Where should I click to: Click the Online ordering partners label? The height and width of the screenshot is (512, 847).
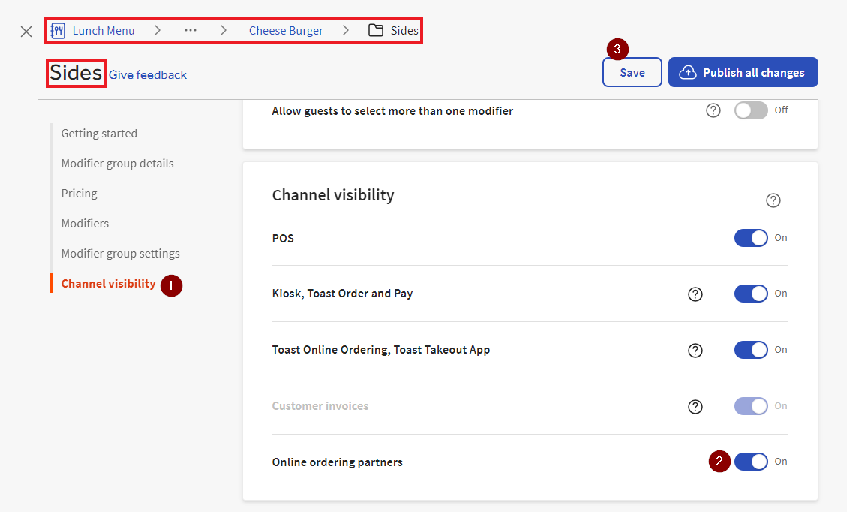click(x=337, y=462)
